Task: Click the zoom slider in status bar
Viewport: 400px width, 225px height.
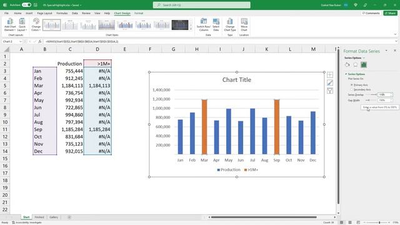Action: click(379, 222)
